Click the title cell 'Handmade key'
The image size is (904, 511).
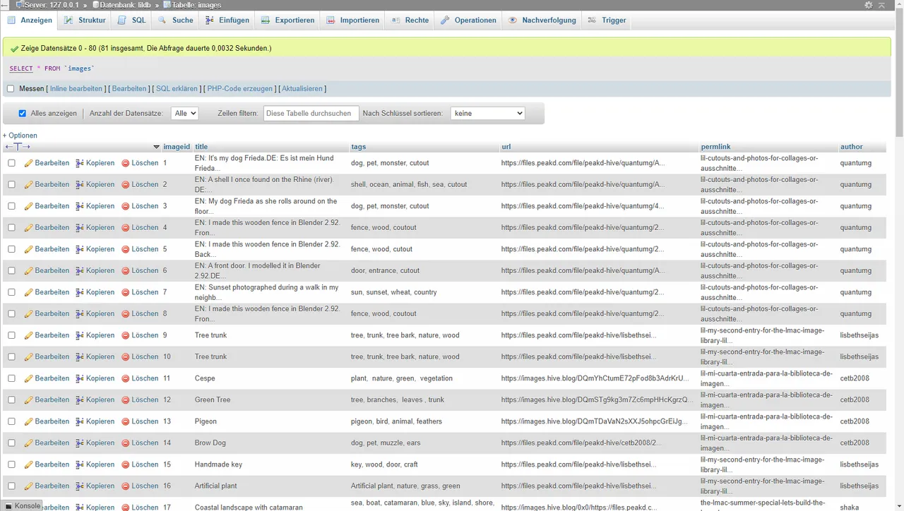(218, 464)
